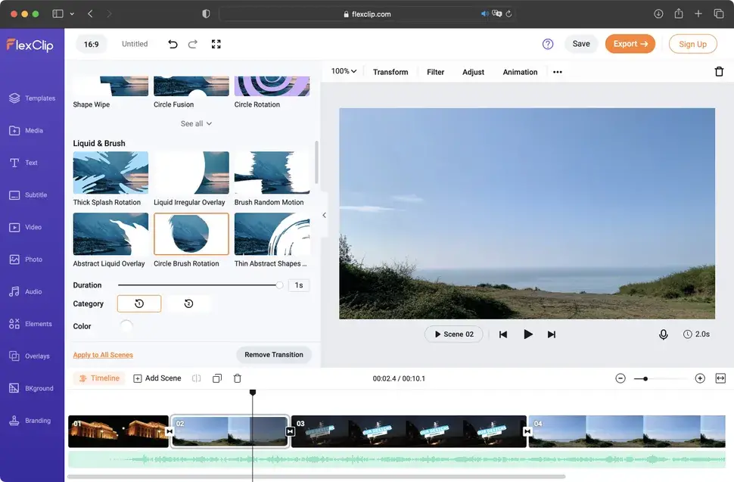Select the second Category direction option
Viewport: 734px width, 482px height.
[x=188, y=303]
